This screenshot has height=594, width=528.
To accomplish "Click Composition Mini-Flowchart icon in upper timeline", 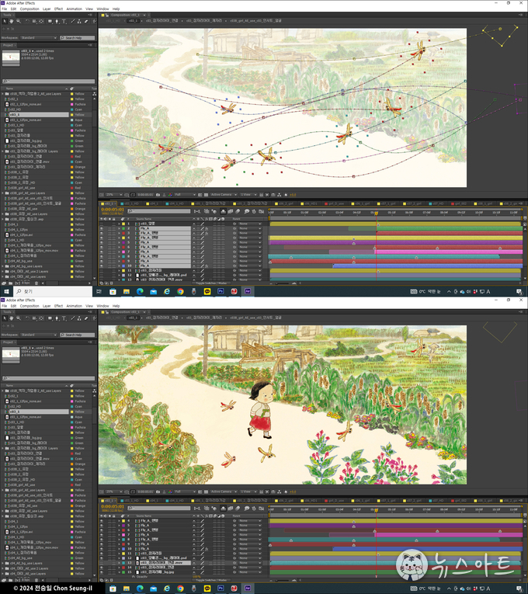I will (x=197, y=211).
